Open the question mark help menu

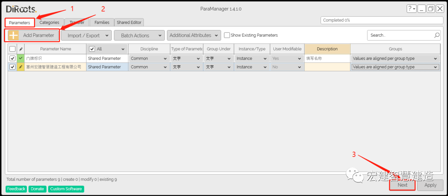(412, 9)
